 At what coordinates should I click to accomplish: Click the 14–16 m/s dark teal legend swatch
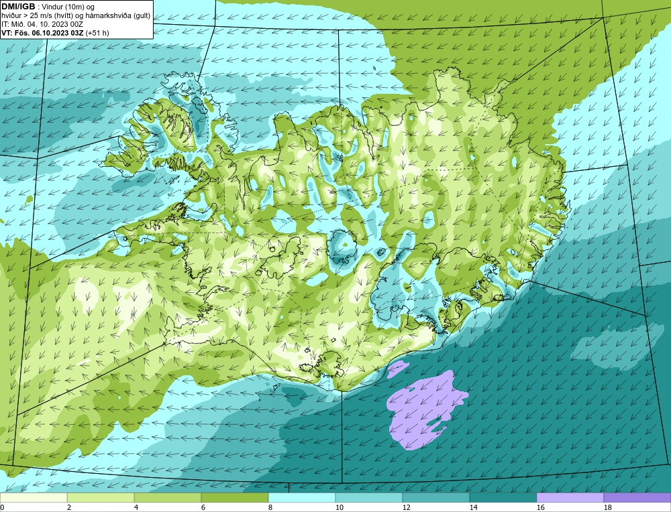pos(503,497)
